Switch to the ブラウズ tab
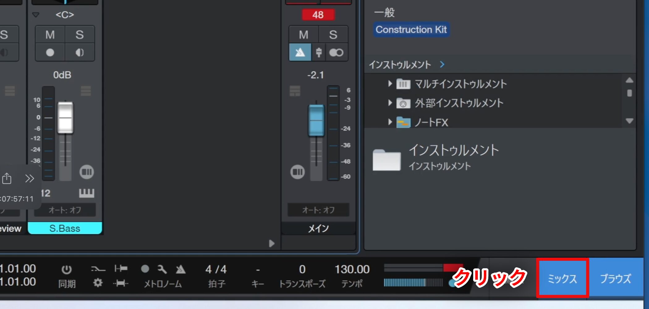This screenshot has height=309, width=649. pos(615,278)
